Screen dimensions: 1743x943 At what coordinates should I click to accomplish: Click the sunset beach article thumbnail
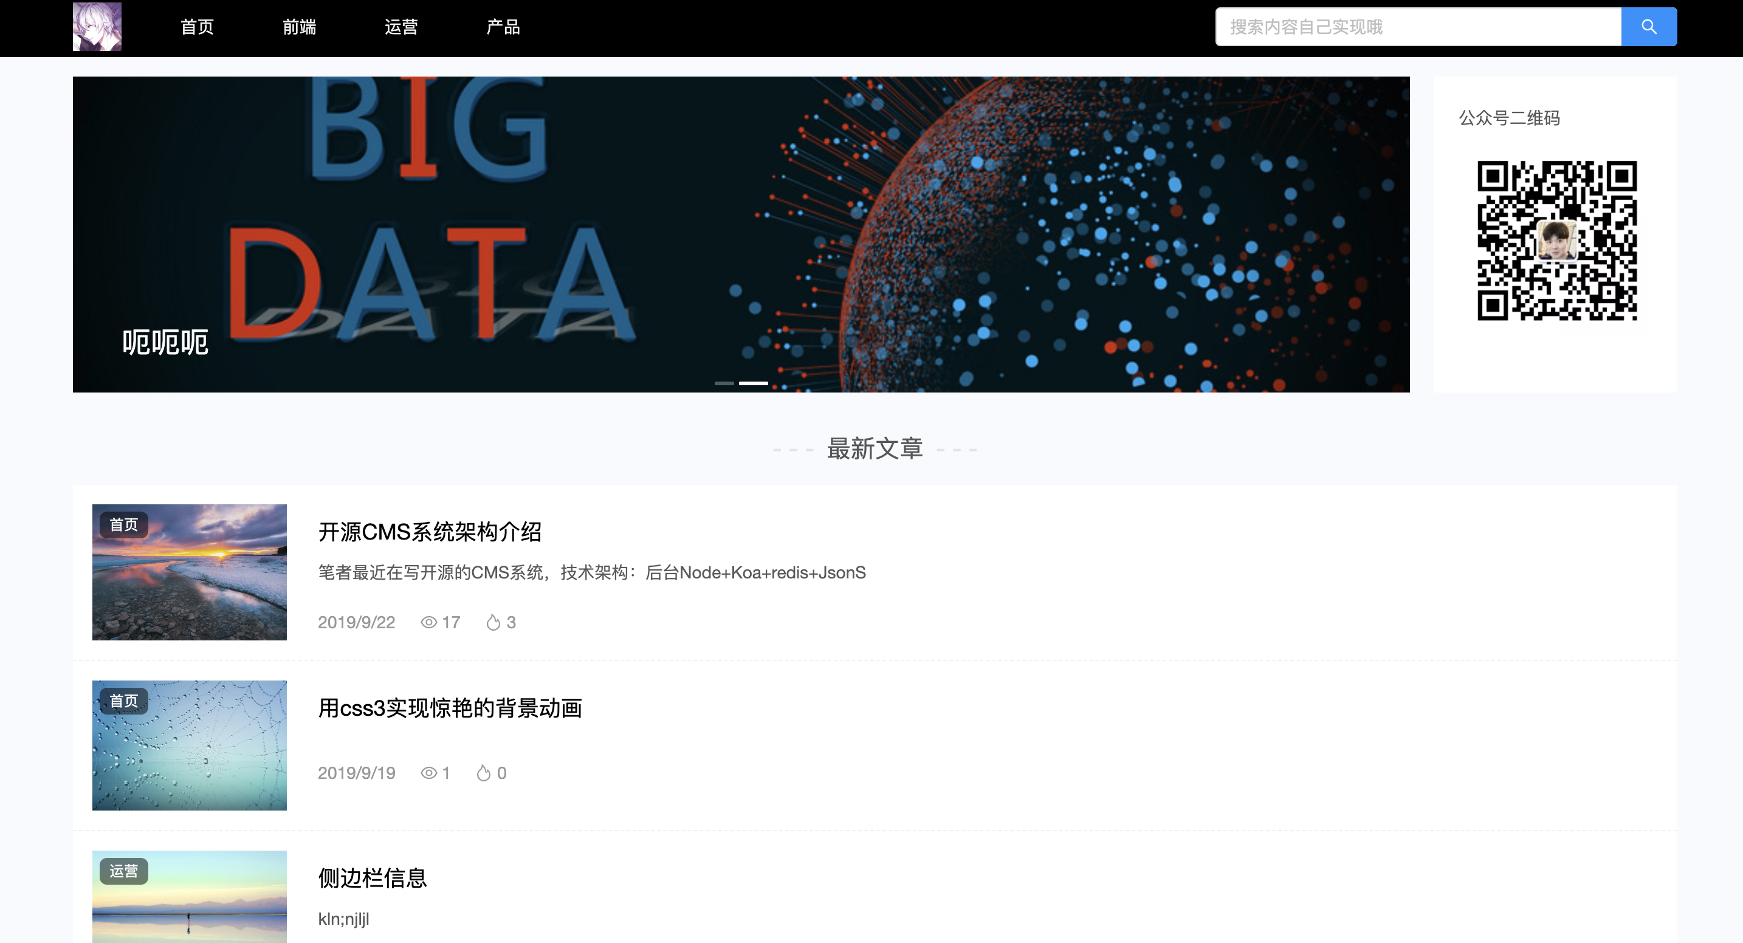click(x=190, y=581)
